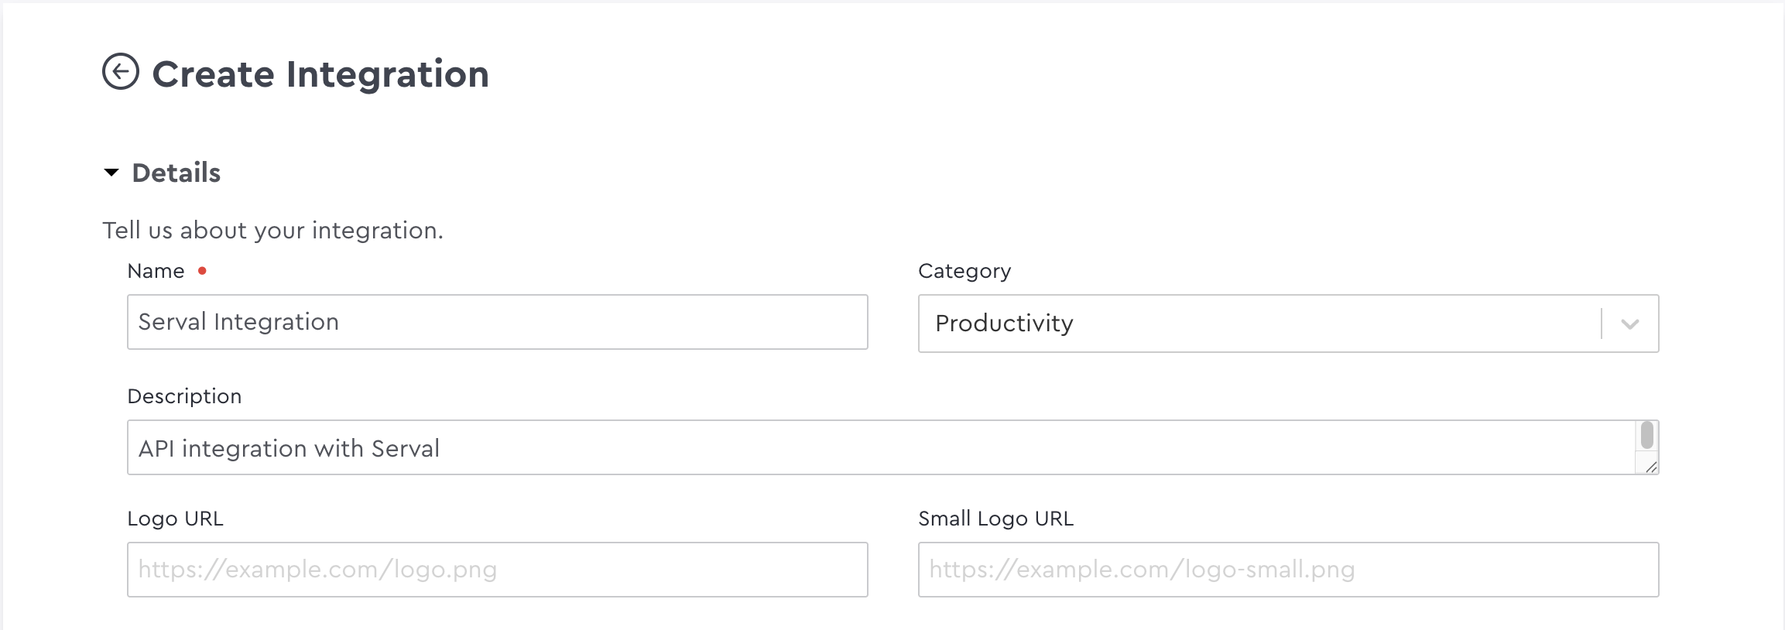Click the Details section header

point(175,172)
